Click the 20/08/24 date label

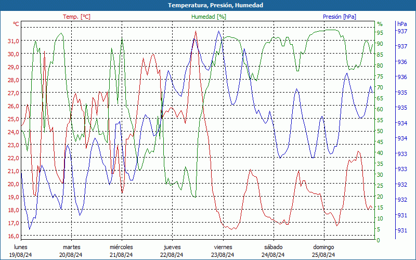[x=71, y=255]
